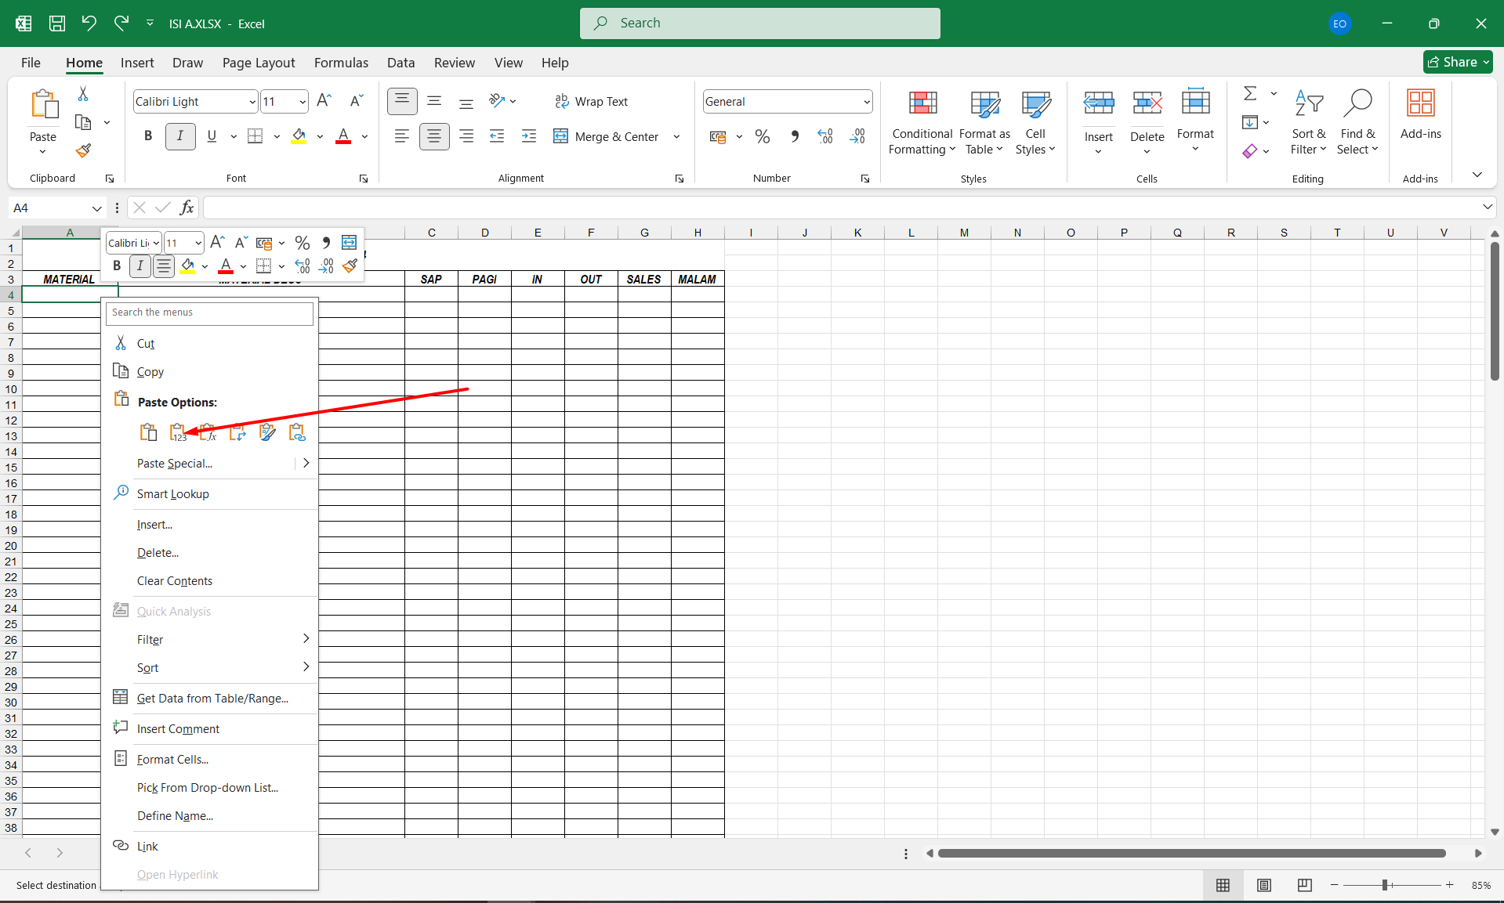Viewport: 1504px width, 903px height.
Task: Click the Conditional Formatting icon
Action: [x=922, y=104]
